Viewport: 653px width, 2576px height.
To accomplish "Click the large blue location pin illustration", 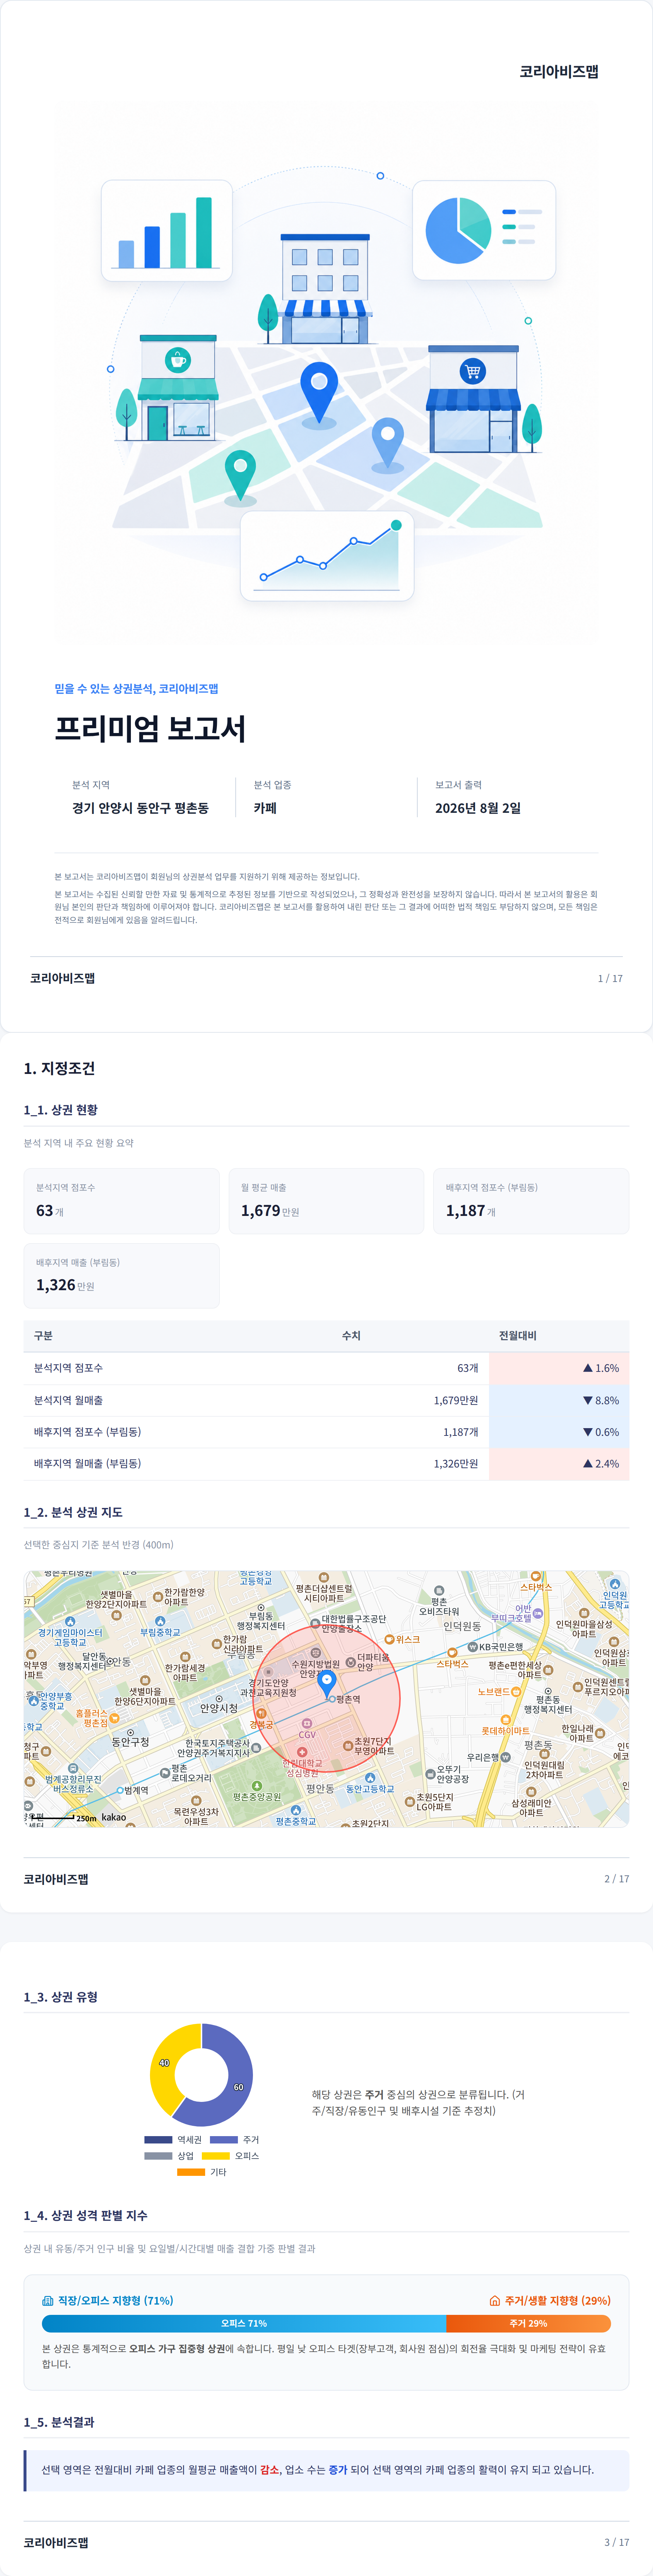I will pos(319,393).
